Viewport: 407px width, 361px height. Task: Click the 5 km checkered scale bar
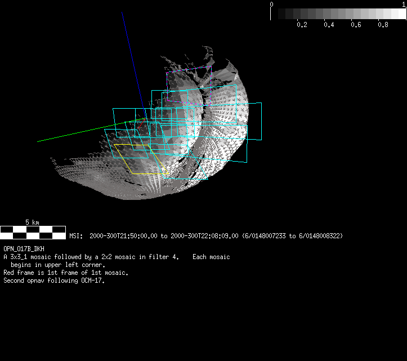(x=33, y=233)
